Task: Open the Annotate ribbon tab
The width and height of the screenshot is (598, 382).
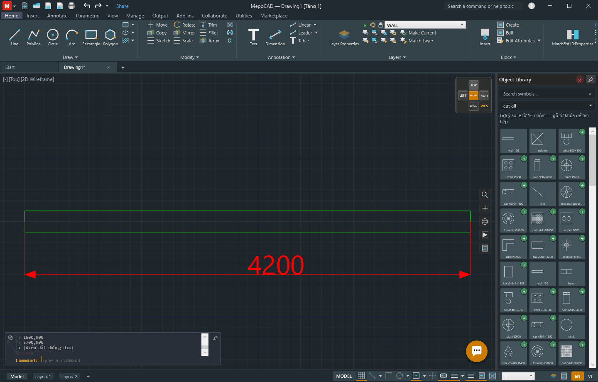Action: tap(57, 16)
